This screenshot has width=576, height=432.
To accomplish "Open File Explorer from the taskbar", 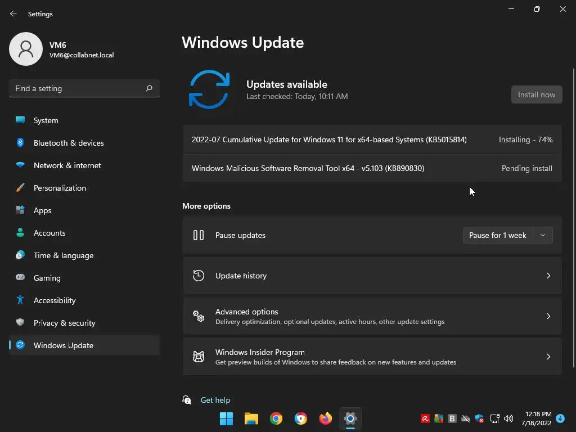I will tap(251, 418).
